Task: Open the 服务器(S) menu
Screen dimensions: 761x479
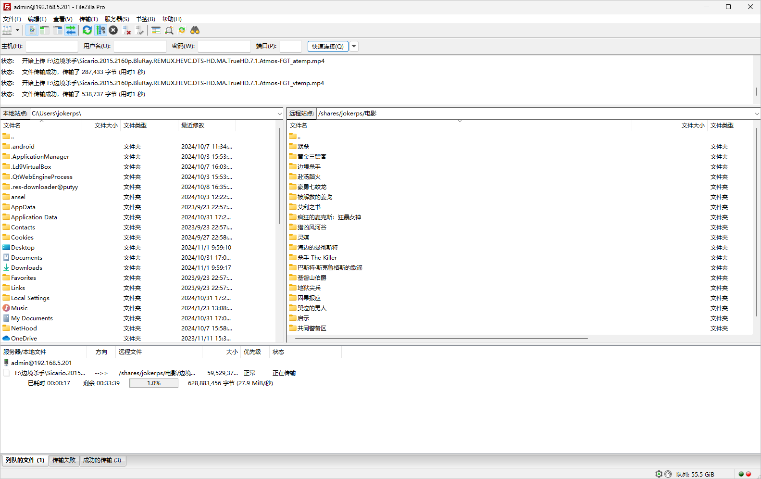Action: 117,19
